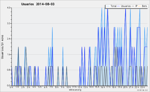This screenshot has height=92, width=150.
Task: Select the 'IP' legend entry
Action: tap(136, 6)
